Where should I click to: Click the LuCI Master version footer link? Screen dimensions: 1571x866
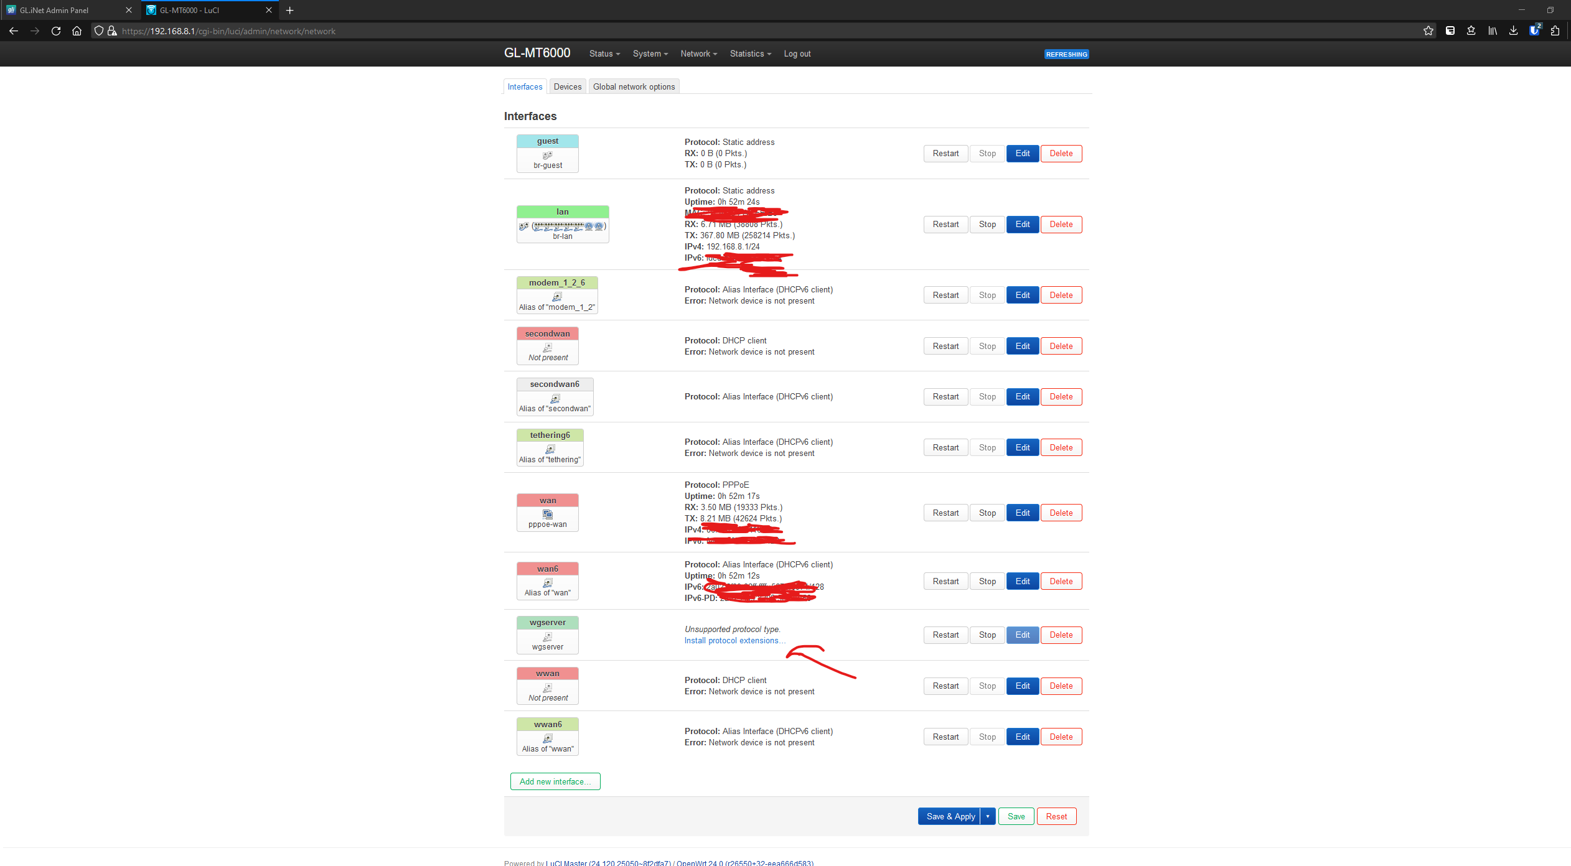[608, 863]
